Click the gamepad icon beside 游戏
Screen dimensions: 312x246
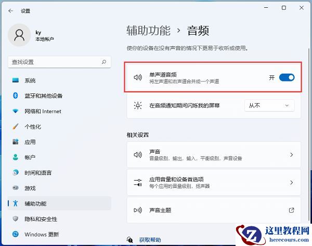coord(16,188)
